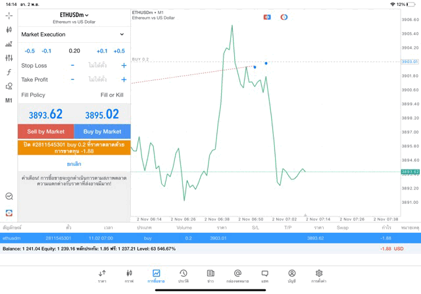Increase Stop Loss with plus button
The height and width of the screenshot is (294, 421).
124,66
